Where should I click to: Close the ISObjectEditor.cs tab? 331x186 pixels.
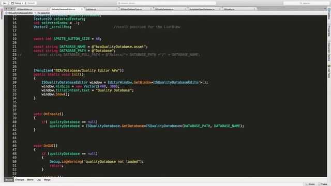click(x=47, y=9)
